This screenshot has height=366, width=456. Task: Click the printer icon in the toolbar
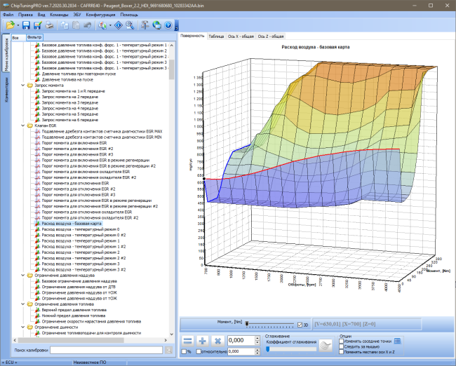pos(50,25)
